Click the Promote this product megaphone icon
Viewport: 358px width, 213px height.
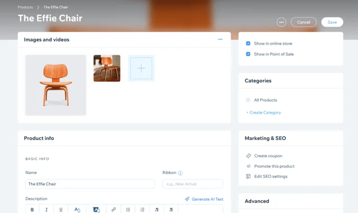tap(248, 166)
